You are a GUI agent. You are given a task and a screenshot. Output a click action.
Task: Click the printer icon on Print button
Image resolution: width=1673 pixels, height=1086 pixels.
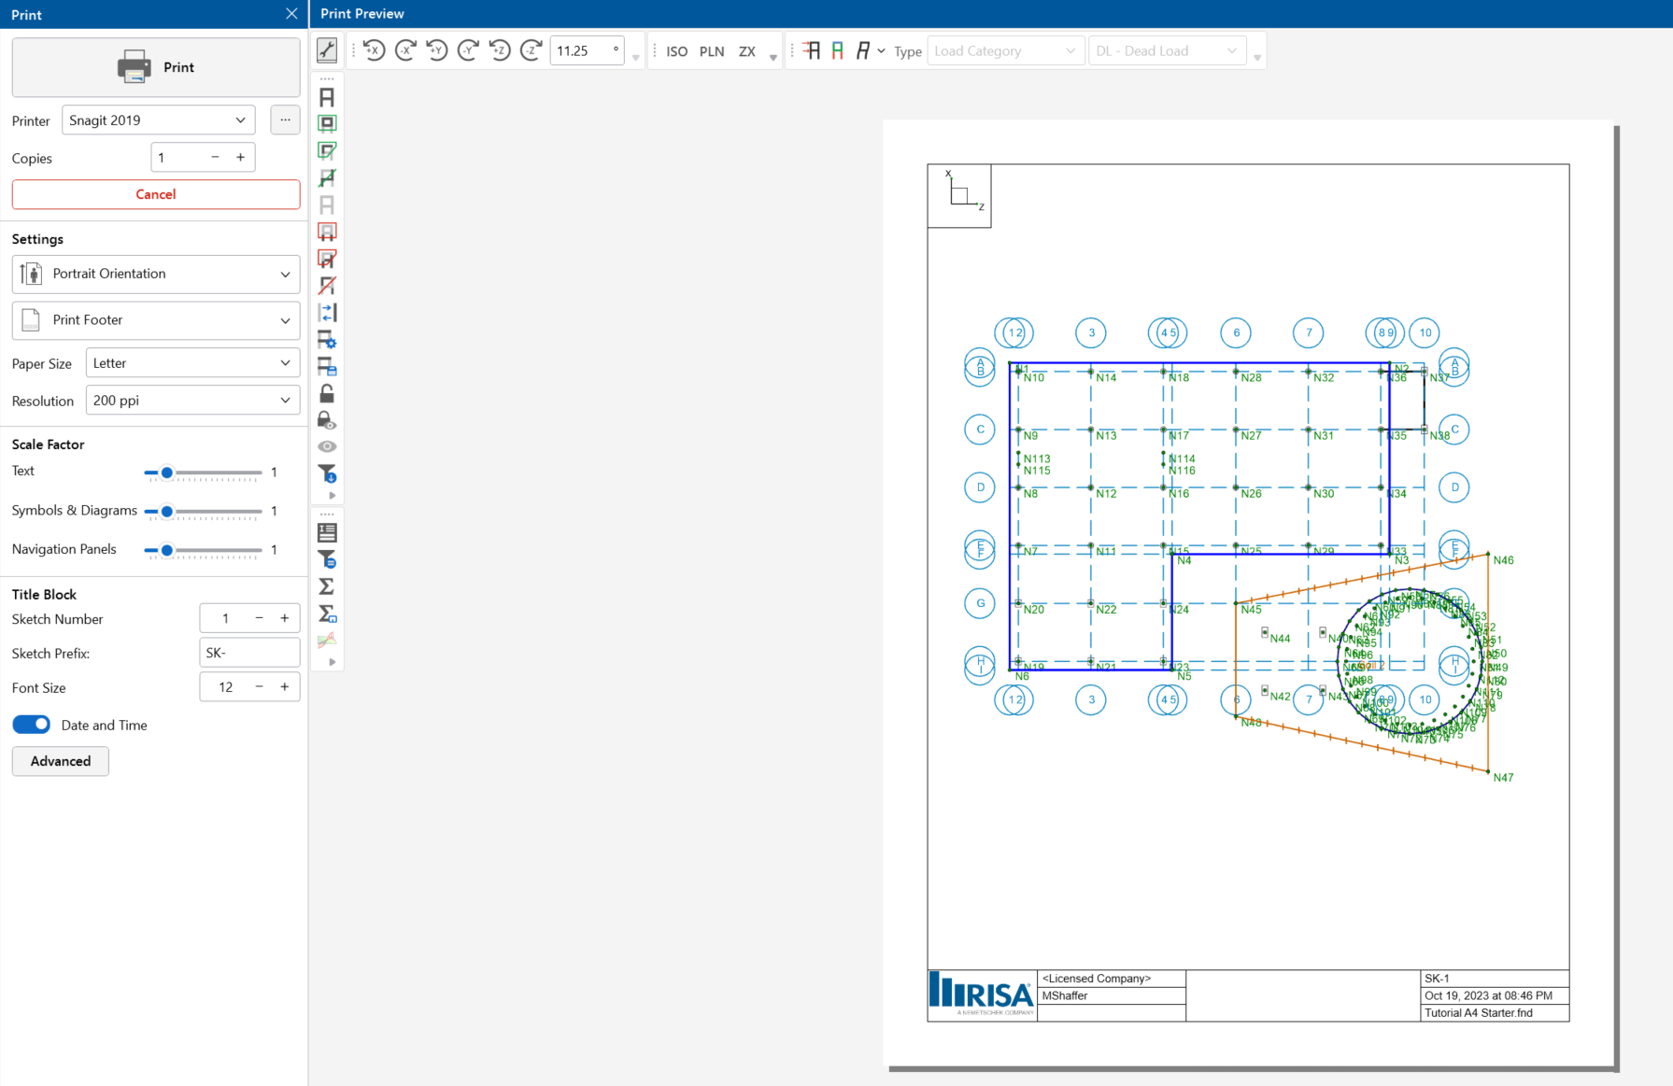click(134, 67)
